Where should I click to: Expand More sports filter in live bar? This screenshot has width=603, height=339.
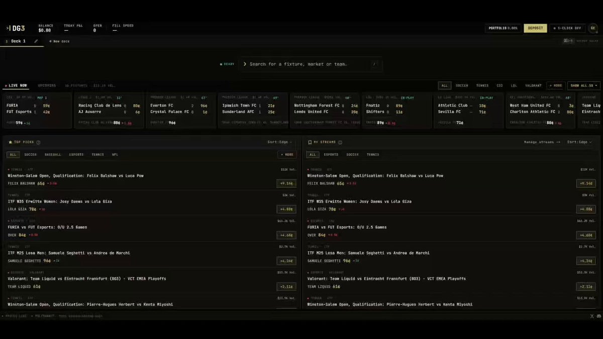click(x=556, y=86)
